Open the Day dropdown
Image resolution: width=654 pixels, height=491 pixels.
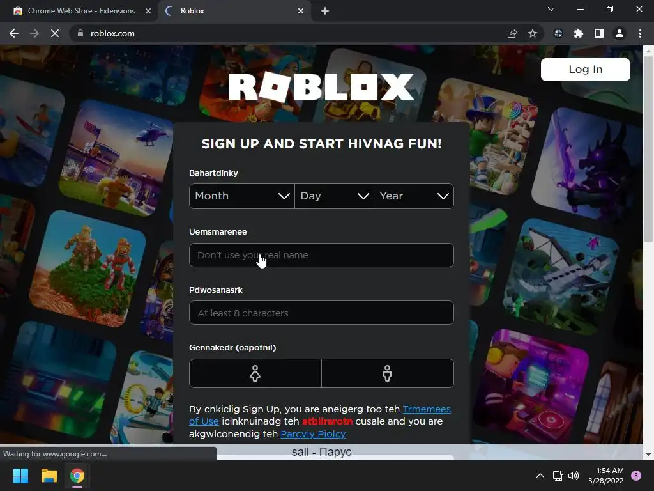pos(334,196)
